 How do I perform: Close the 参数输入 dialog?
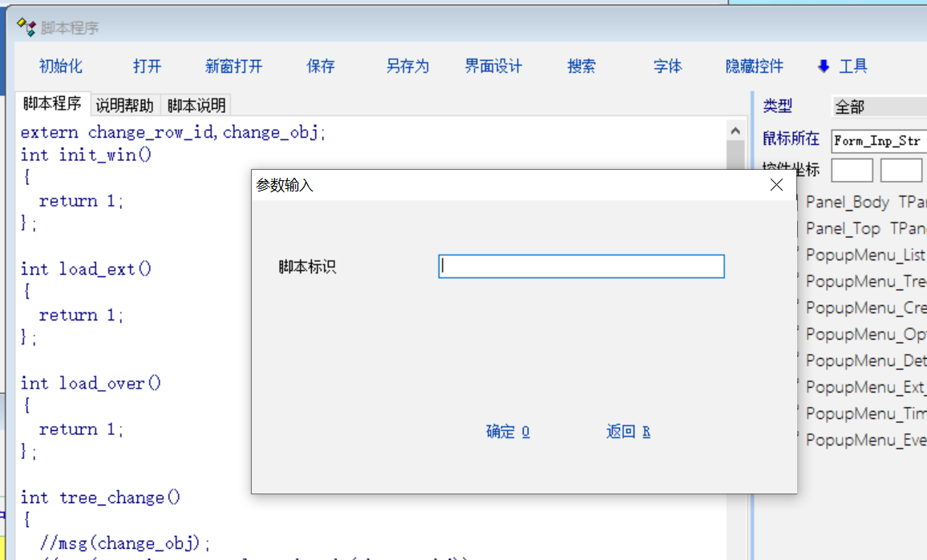click(775, 185)
